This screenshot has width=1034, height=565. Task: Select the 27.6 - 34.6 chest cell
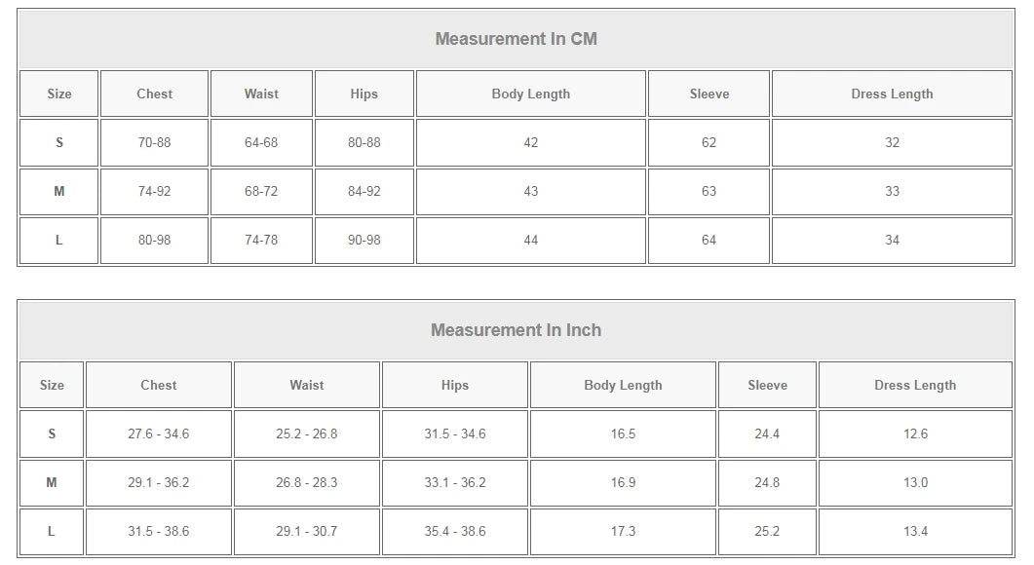click(158, 433)
